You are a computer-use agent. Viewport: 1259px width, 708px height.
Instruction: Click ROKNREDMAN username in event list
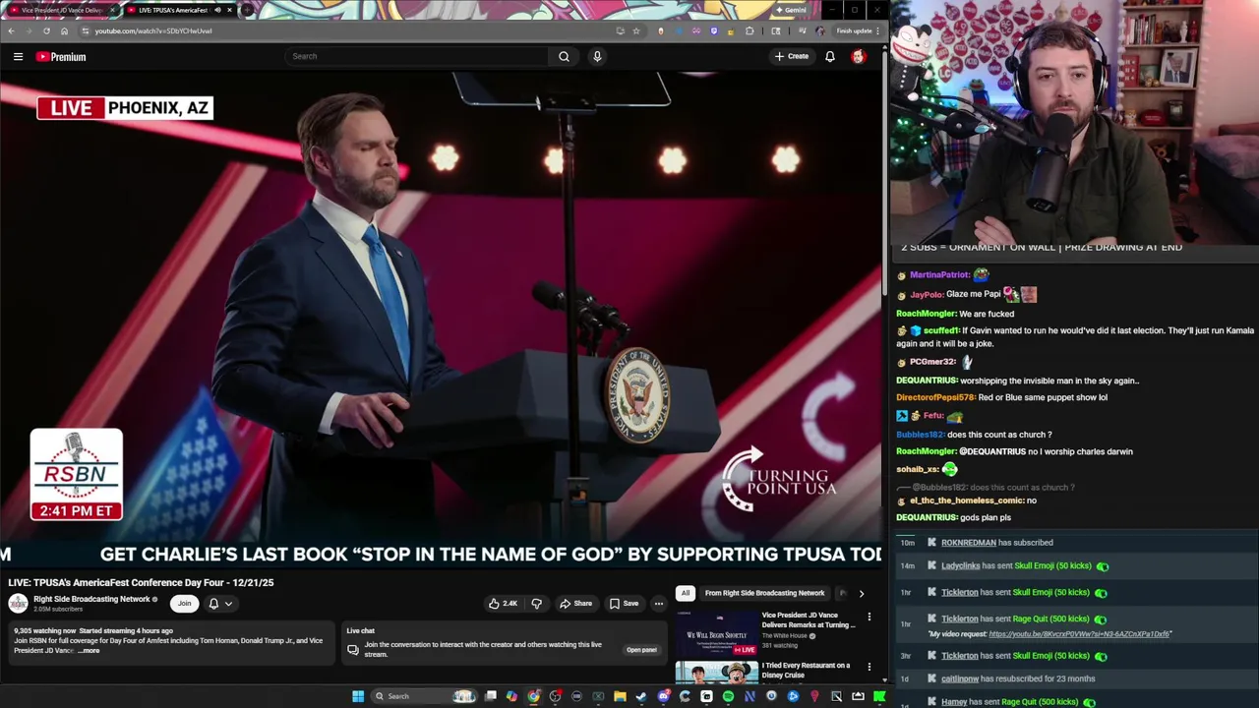(x=969, y=543)
